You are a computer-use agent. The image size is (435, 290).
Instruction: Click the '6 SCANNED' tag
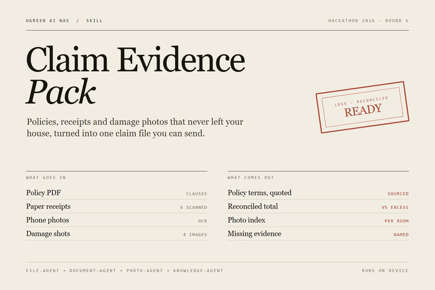(x=193, y=207)
